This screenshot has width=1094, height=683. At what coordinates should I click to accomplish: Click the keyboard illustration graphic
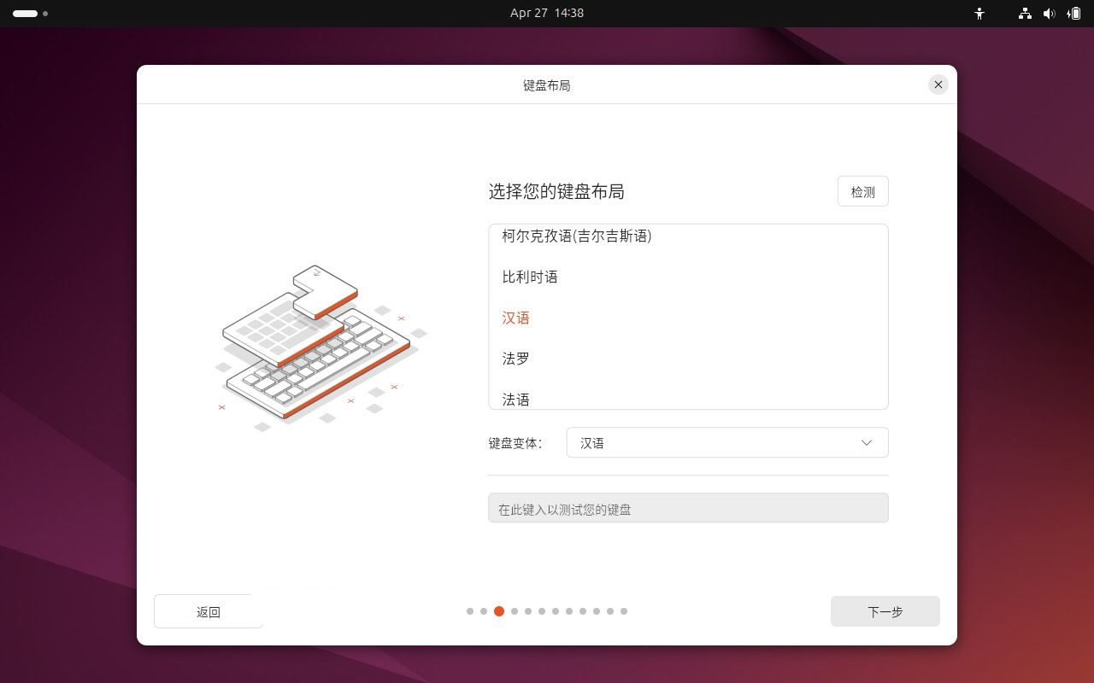click(x=321, y=341)
